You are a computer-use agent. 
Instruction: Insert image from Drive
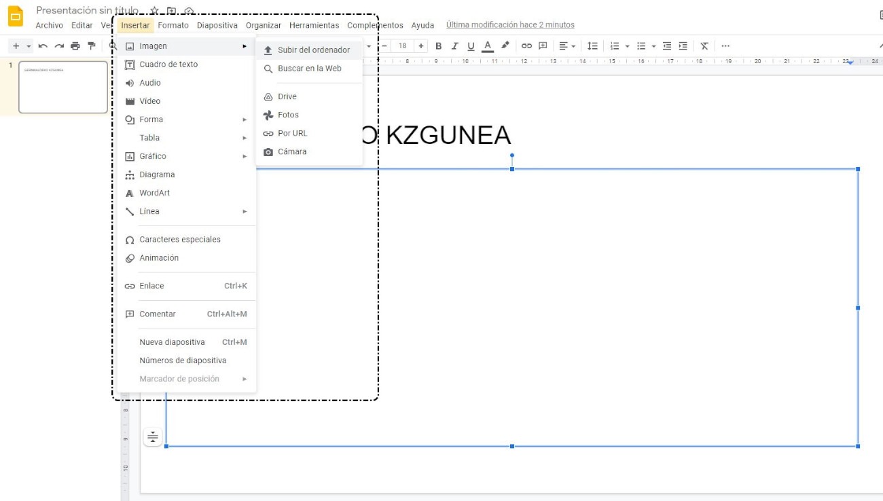point(309,96)
